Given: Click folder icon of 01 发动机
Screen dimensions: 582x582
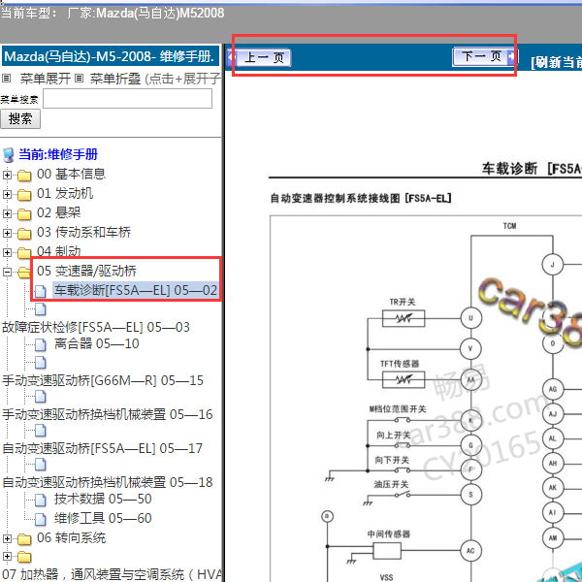Looking at the screenshot, I should (24, 194).
